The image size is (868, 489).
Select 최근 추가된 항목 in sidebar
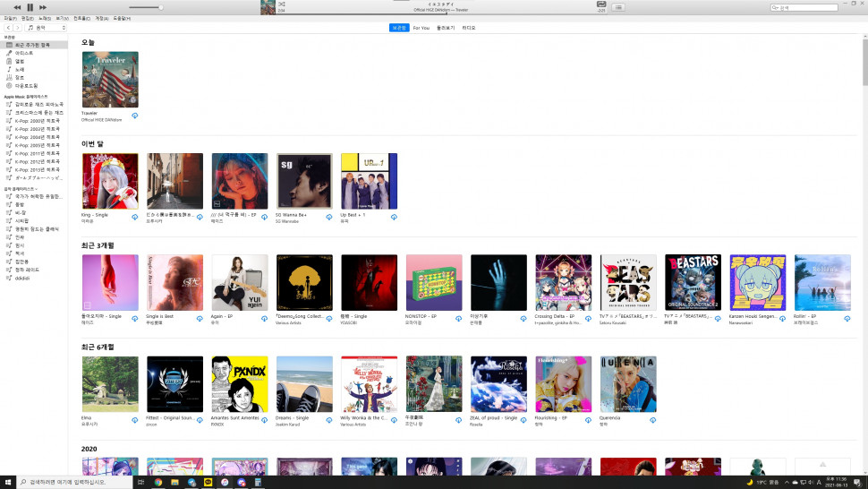34,45
